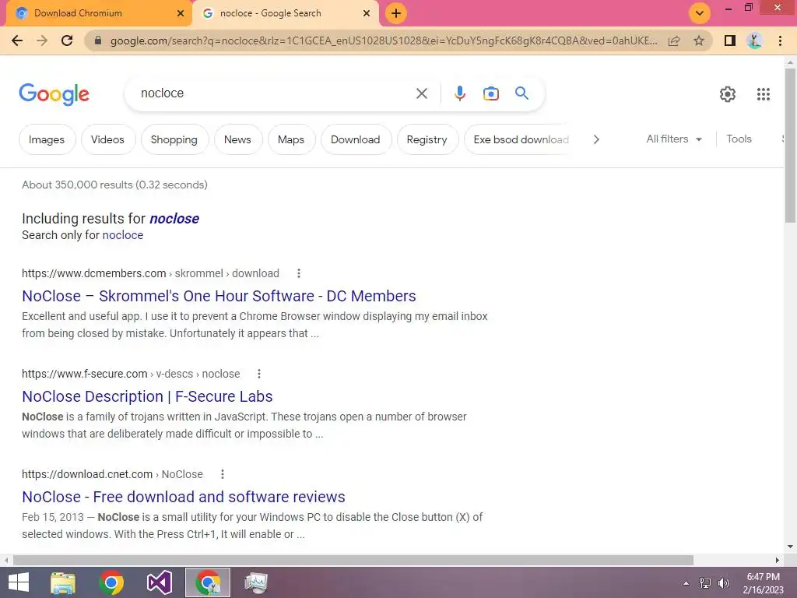Open the All filters dropdown
797x598 pixels.
pos(674,139)
